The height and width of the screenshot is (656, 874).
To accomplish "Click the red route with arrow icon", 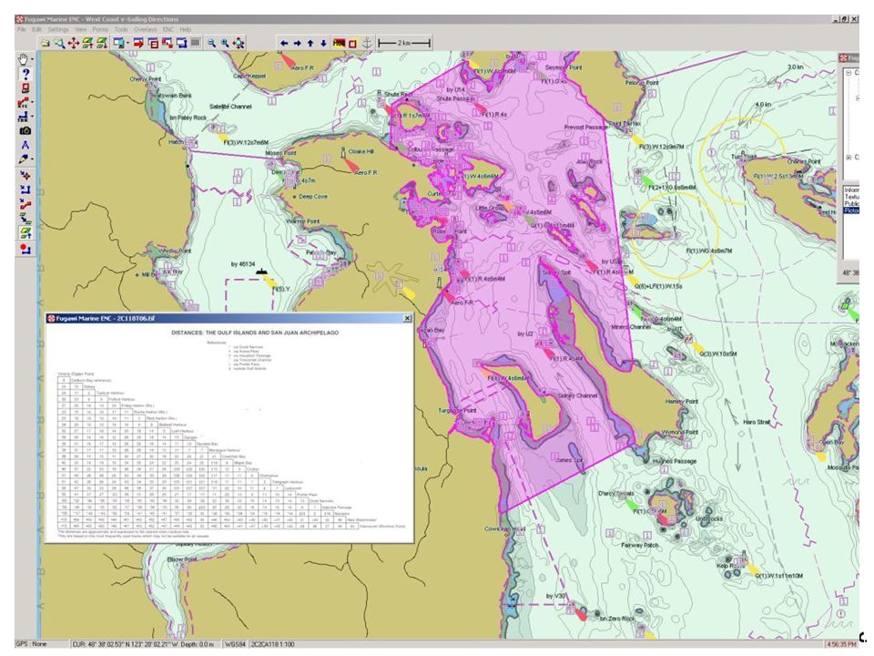I will click(x=25, y=204).
